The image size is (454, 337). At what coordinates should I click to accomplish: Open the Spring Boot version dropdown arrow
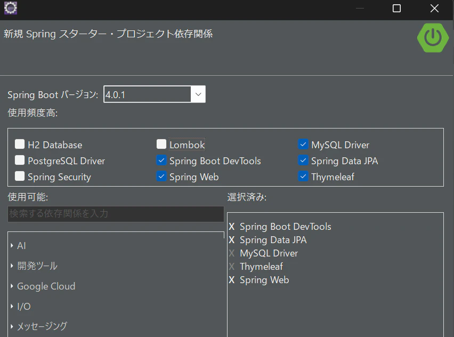click(198, 94)
